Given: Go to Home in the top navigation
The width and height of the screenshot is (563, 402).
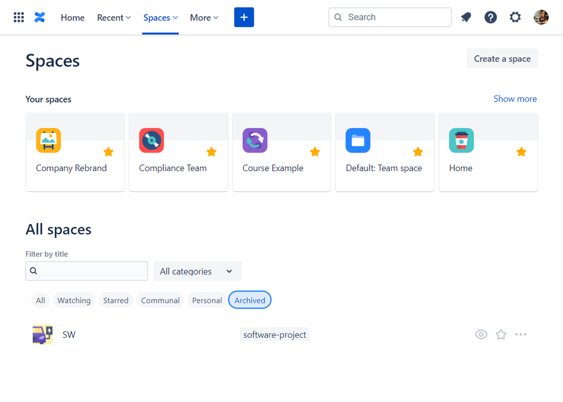Looking at the screenshot, I should tap(73, 17).
